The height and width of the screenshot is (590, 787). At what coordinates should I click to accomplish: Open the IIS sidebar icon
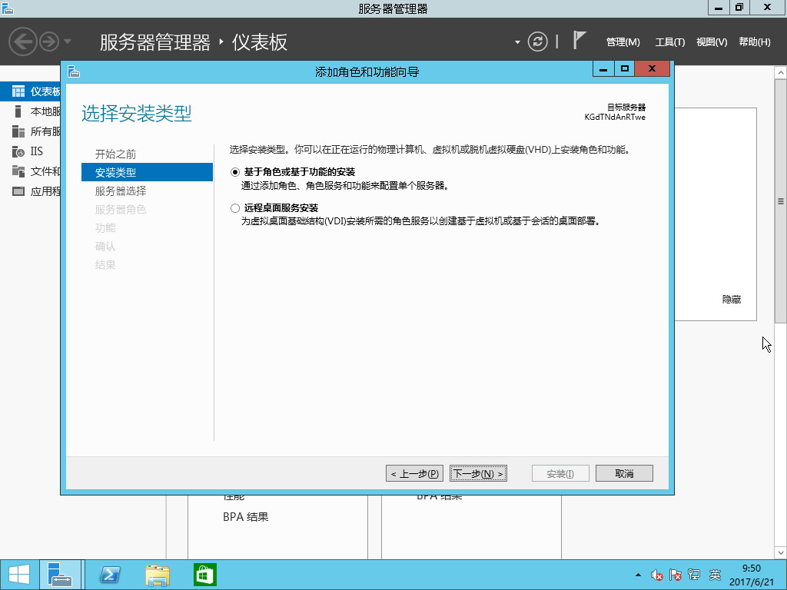click(x=18, y=151)
